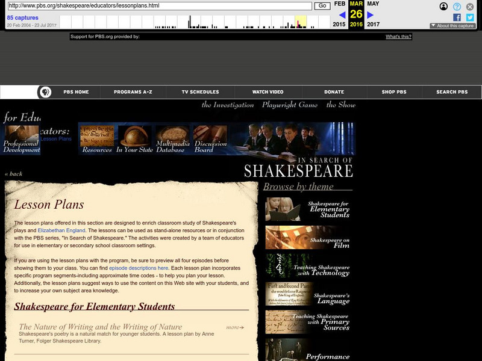The image size is (482, 361).
Task: Go to next capture with right blue arrow
Action: [370, 14]
